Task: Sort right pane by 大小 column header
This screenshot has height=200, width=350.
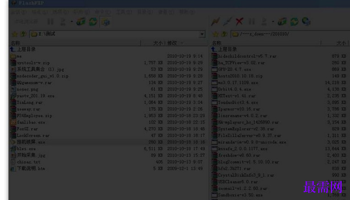Action: point(334,43)
